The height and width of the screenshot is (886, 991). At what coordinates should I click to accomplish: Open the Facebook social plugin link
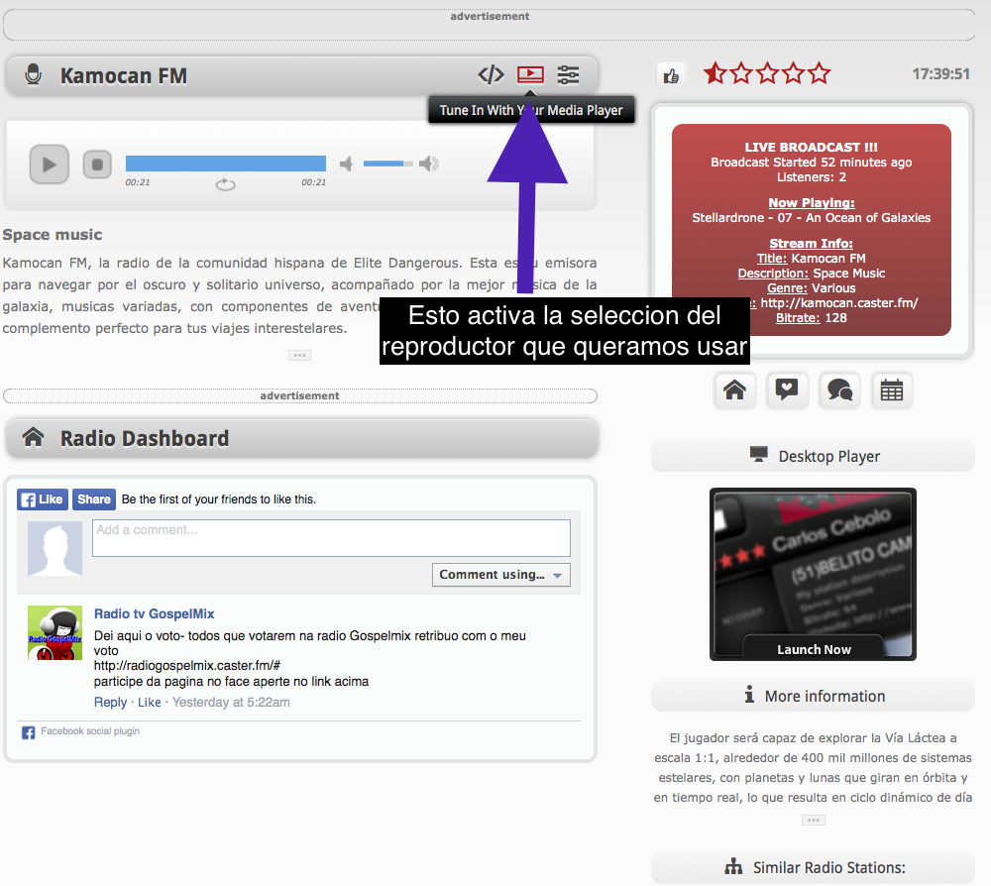point(90,731)
